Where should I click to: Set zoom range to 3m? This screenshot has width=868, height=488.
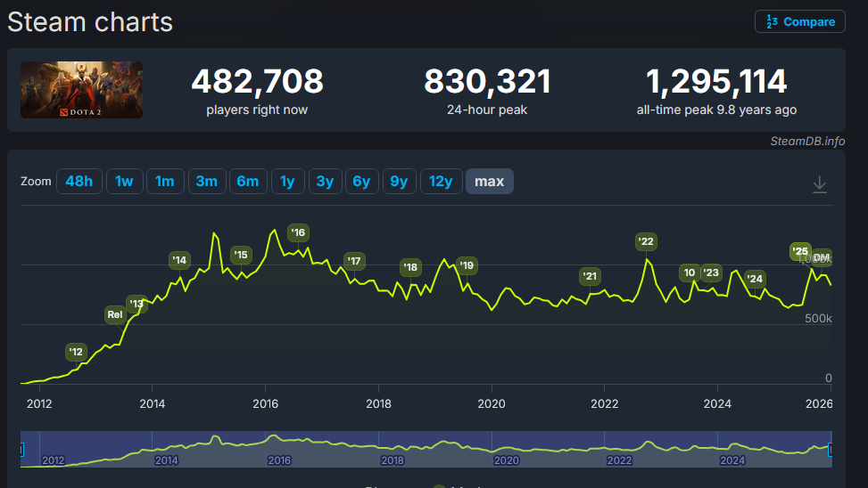[207, 182]
